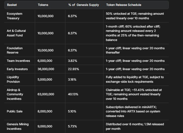Select the Ecosystem Treasury basket cell
This screenshot has height=133, width=183.
(x=14, y=16)
